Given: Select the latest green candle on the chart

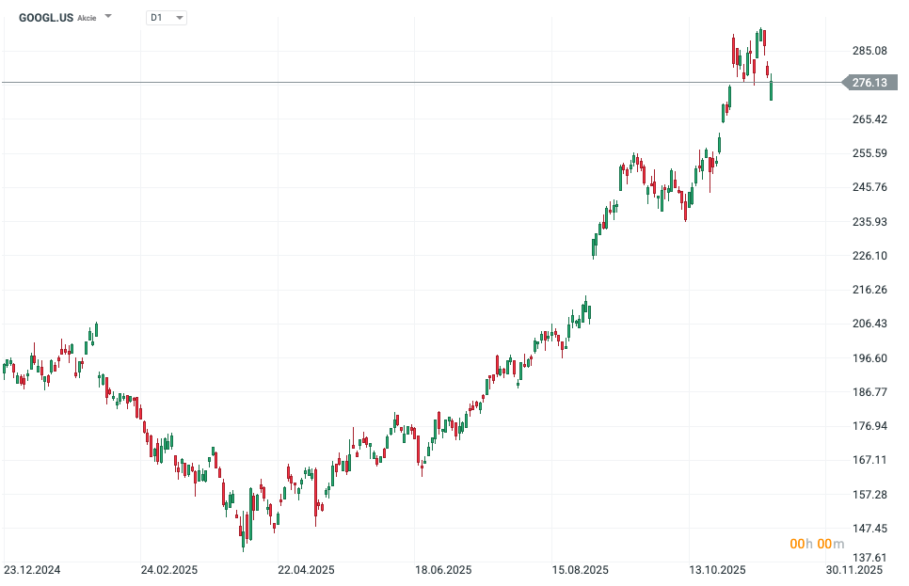Looking at the screenshot, I should (x=772, y=90).
